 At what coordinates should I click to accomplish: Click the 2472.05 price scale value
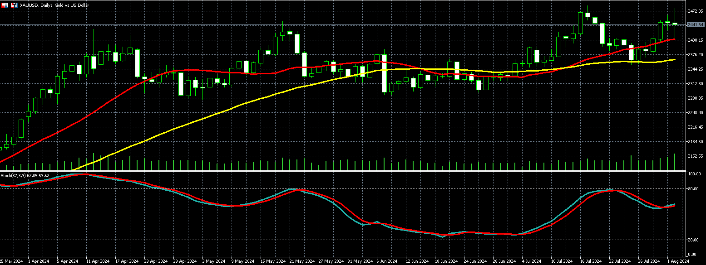click(x=696, y=11)
